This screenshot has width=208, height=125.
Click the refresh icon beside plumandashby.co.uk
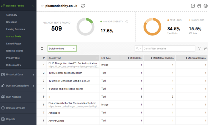click(83, 6)
